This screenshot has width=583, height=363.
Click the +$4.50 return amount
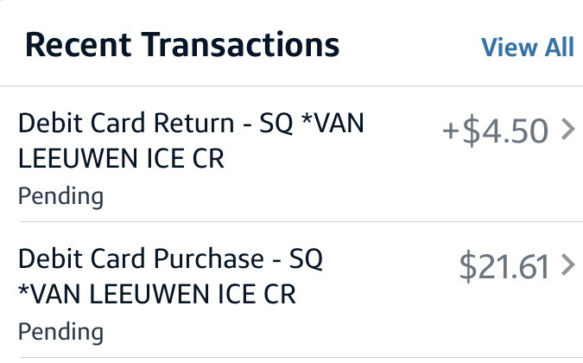495,131
